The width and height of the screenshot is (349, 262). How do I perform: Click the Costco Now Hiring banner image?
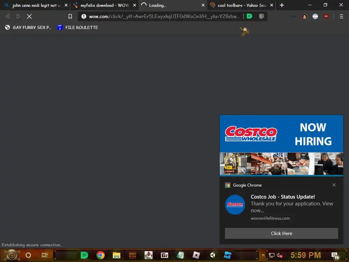click(281, 145)
